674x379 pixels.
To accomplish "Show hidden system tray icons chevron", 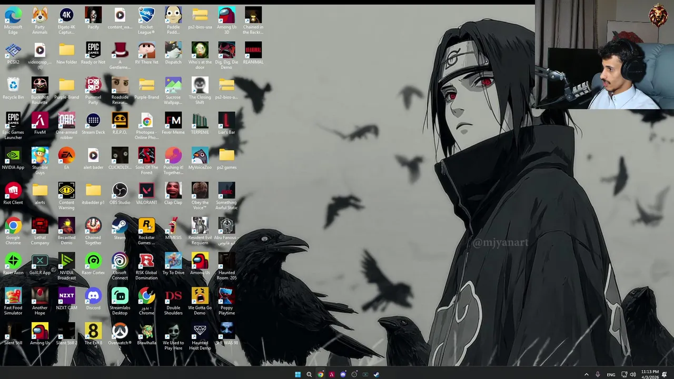I will pyautogui.click(x=586, y=374).
